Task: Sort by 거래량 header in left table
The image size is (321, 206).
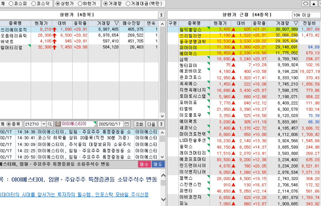Action: 104,23
